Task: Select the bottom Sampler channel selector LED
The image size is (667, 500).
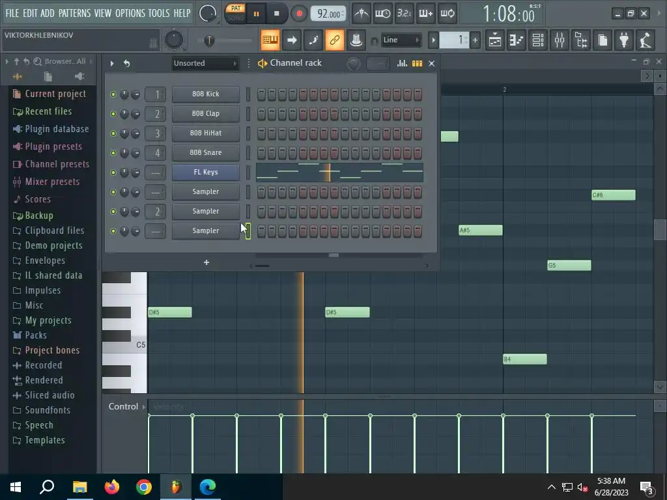Action: 248,231
